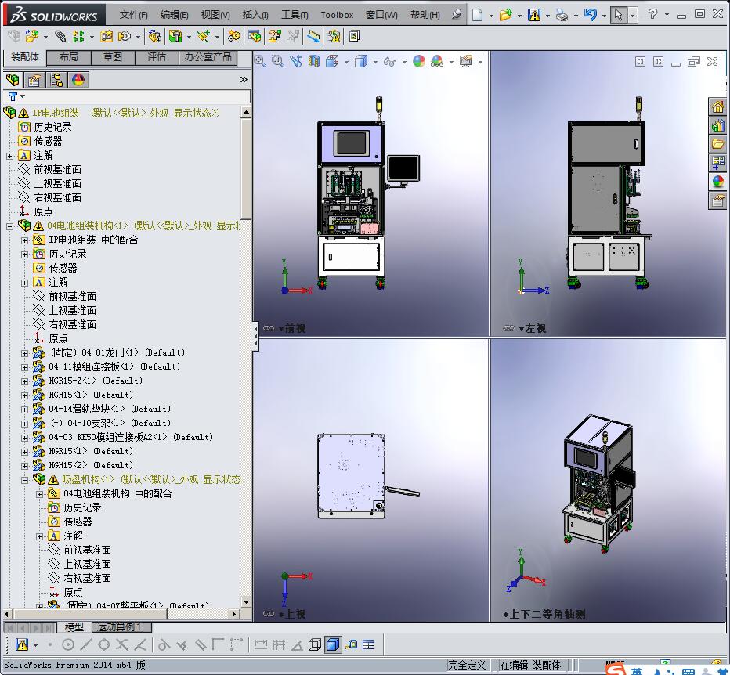Image resolution: width=730 pixels, height=675 pixels.
Task: Toggle the Select cursor tool
Action: coord(618,15)
